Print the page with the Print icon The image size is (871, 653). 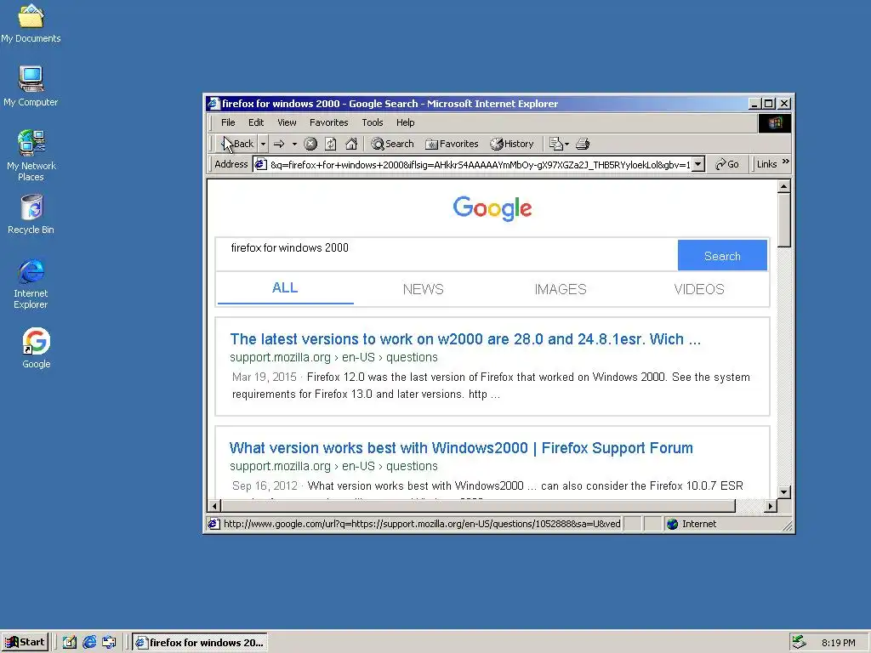coord(582,144)
